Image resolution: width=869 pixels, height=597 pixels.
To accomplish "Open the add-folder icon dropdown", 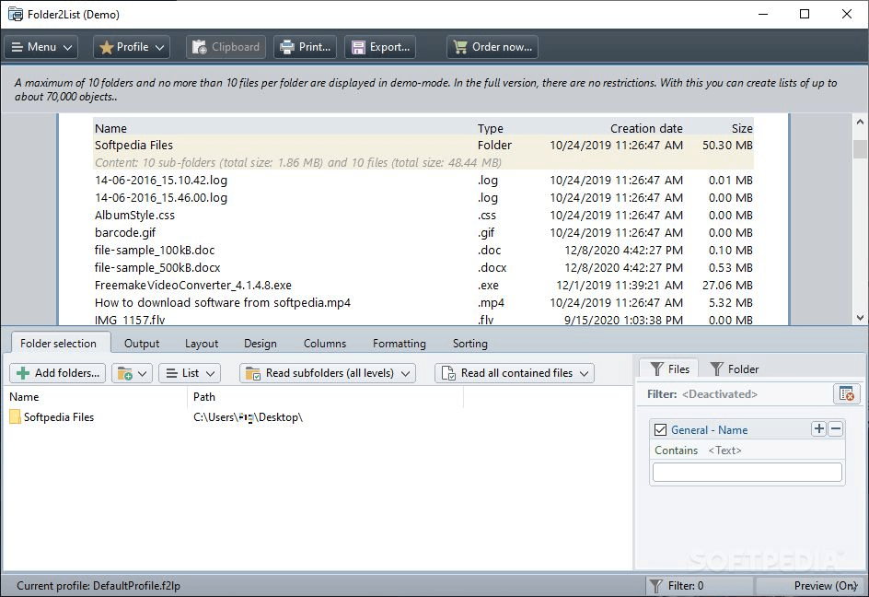I will (x=132, y=373).
